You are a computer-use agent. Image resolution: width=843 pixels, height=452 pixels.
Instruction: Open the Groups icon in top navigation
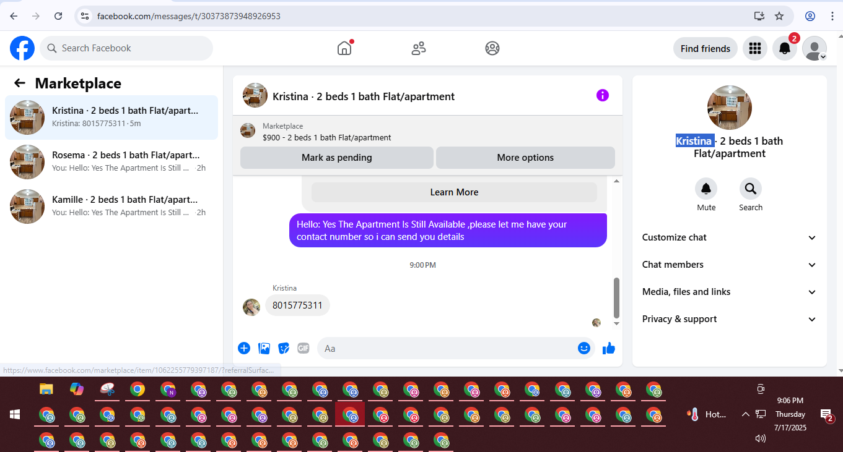click(492, 48)
